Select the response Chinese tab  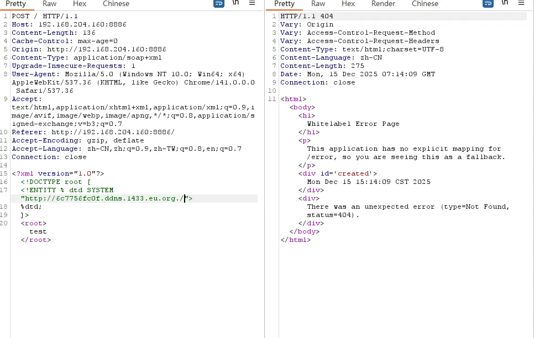pos(425,4)
